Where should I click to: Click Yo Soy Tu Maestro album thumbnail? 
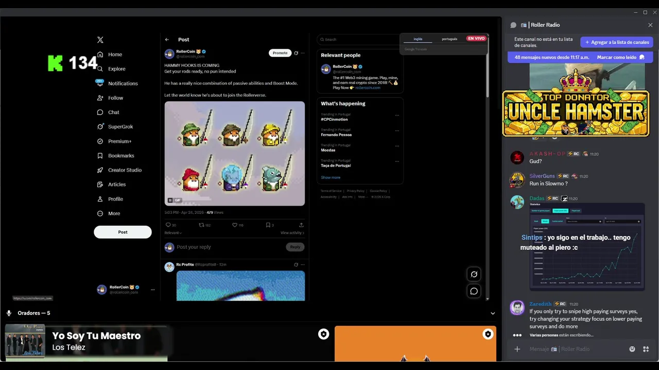pos(25,341)
